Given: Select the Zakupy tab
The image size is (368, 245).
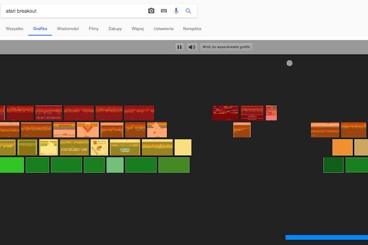Looking at the screenshot, I should coord(115,28).
